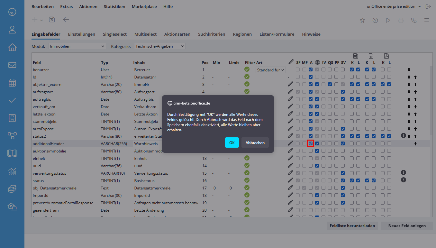Viewport: 436px width, 248px height.
Task: Open the Marketplace menu
Action: (144, 6)
